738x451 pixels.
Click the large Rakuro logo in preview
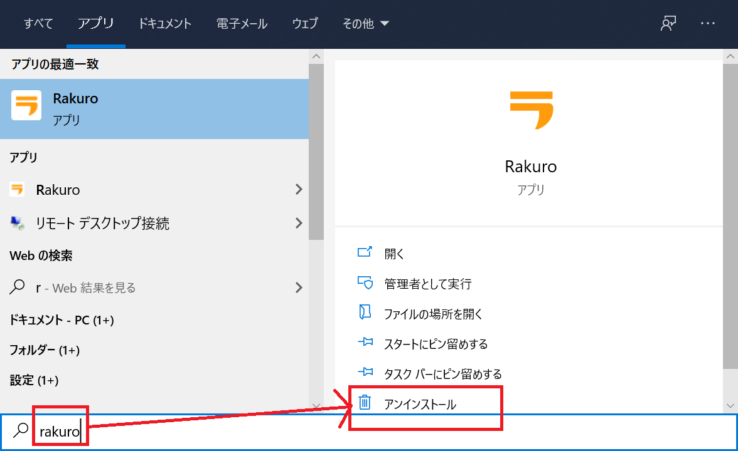pos(532,110)
